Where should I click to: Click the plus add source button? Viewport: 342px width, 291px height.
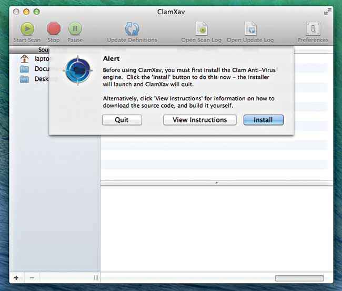(x=16, y=278)
